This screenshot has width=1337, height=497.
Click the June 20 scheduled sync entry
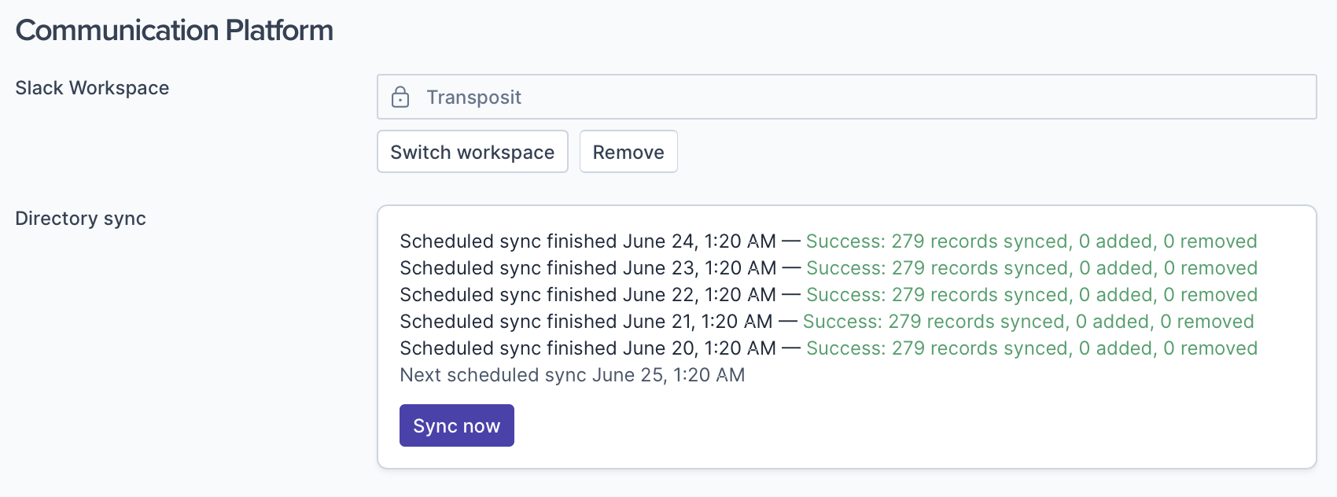coord(587,348)
